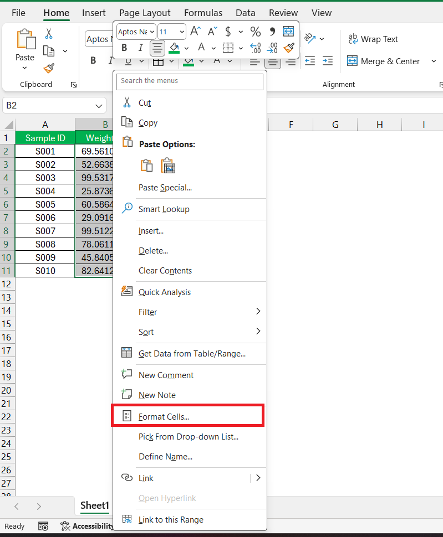Open the mini toolbar fill color dropdown arrow

coord(186,48)
